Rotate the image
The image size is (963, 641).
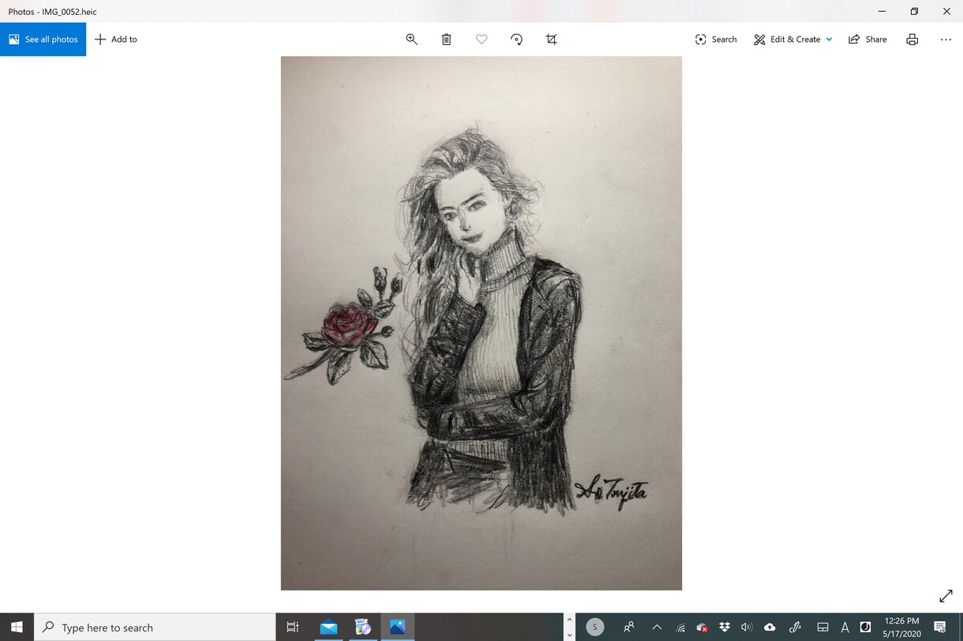(x=516, y=39)
